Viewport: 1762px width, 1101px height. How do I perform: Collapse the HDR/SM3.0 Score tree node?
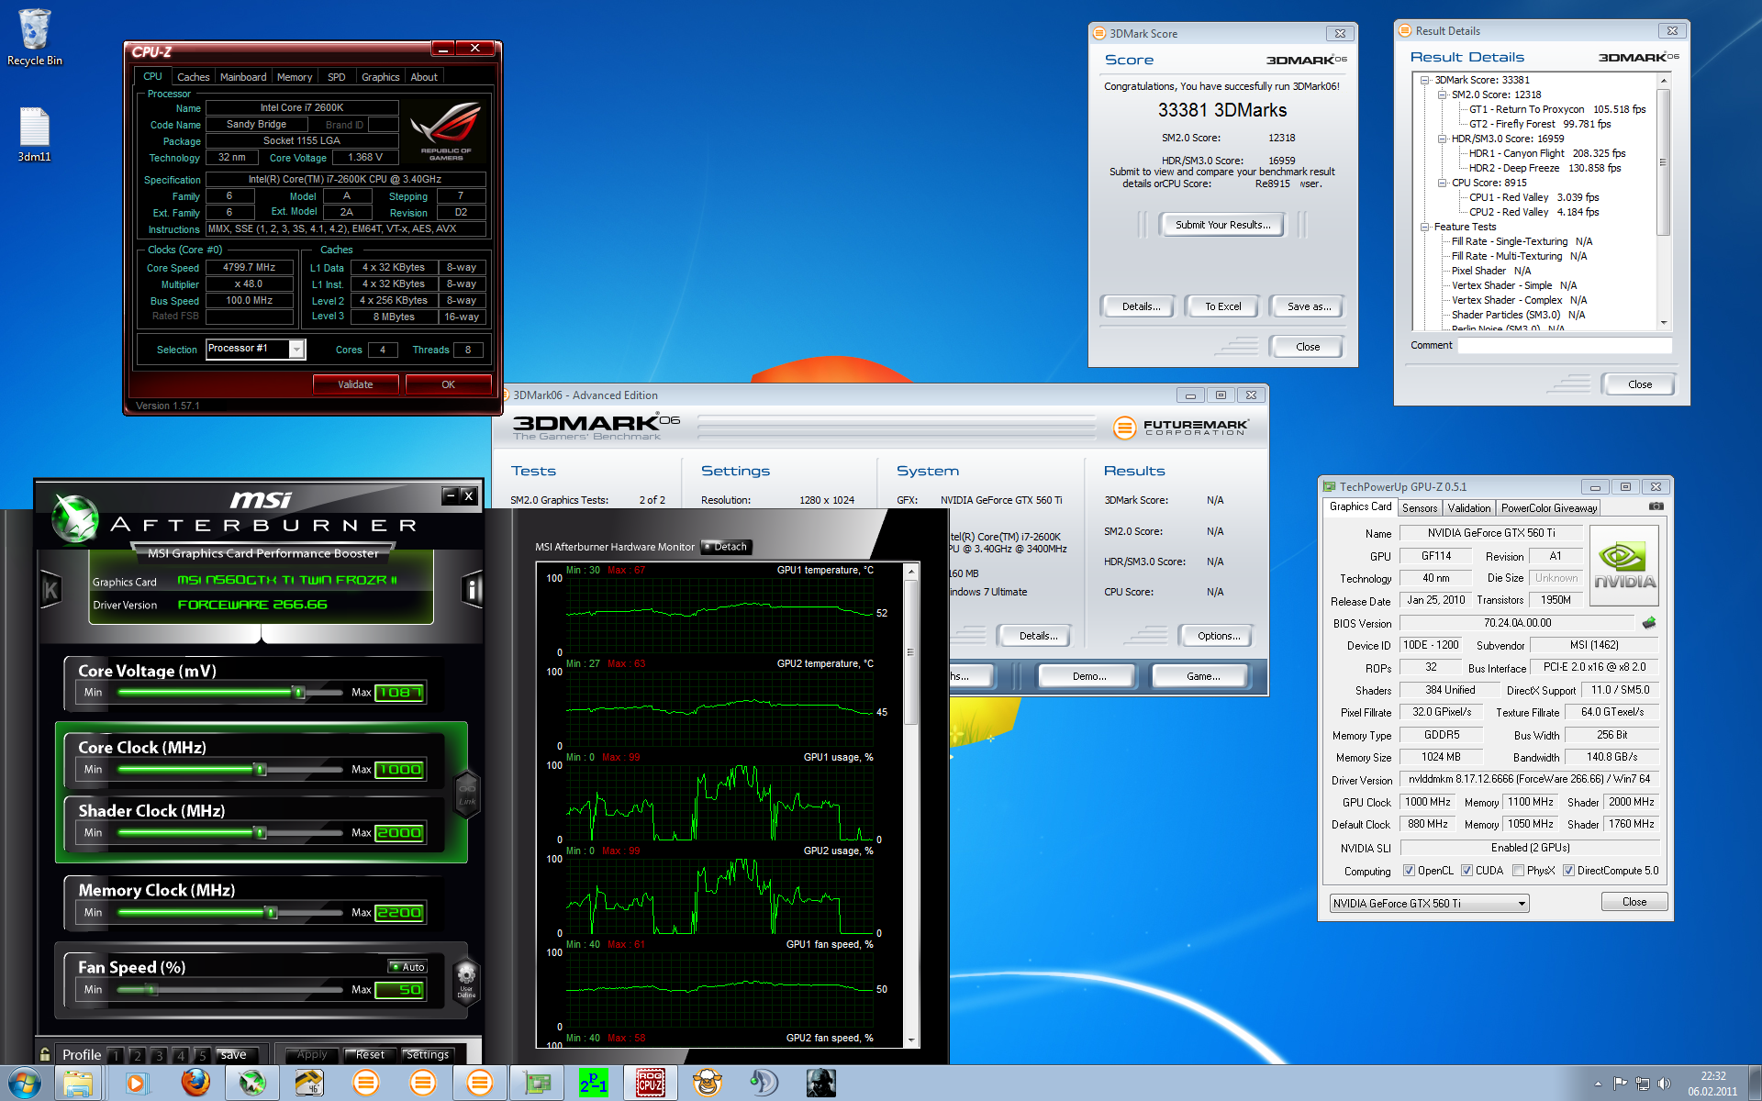(x=1442, y=139)
